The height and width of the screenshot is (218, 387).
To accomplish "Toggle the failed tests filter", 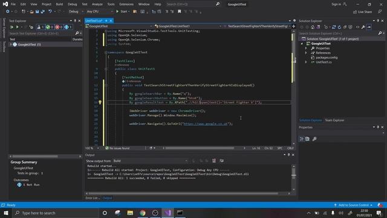I will click(59, 27).
